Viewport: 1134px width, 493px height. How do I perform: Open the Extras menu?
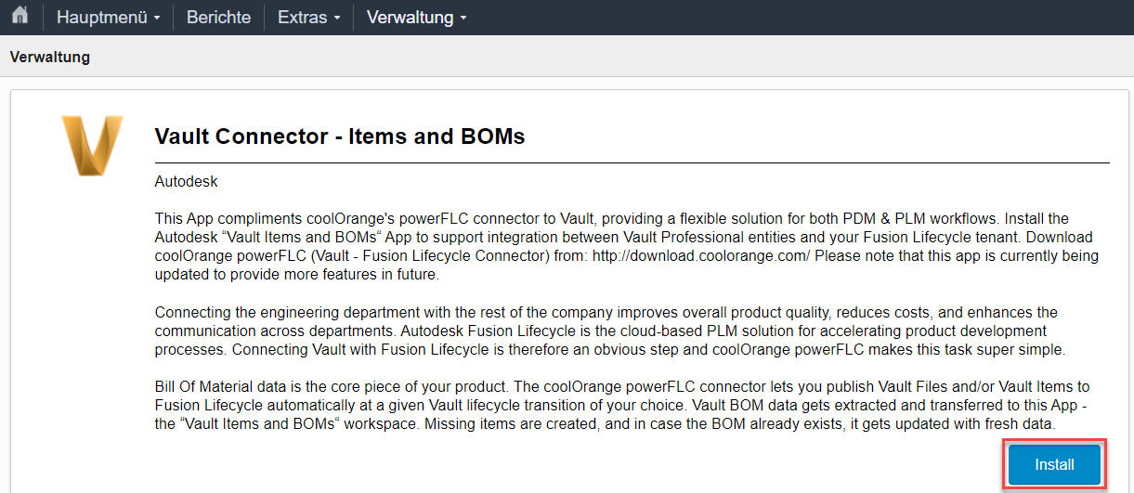tap(303, 18)
